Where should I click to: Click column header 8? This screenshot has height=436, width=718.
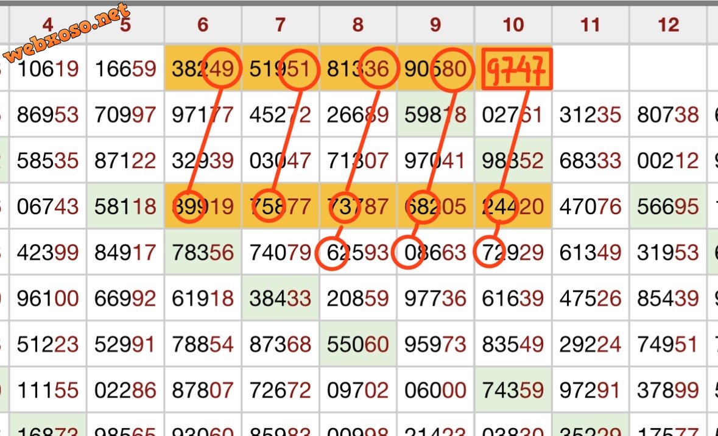[x=358, y=24]
